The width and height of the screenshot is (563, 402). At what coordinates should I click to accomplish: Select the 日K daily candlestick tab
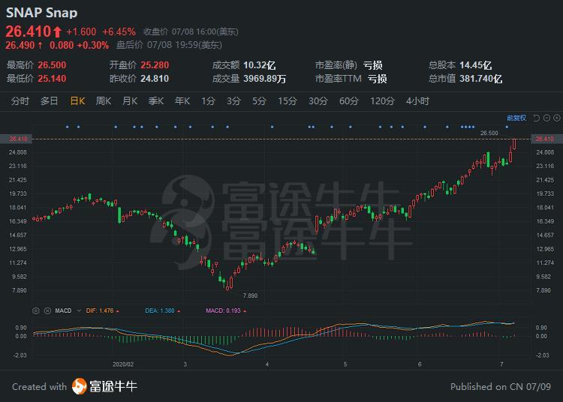click(77, 101)
